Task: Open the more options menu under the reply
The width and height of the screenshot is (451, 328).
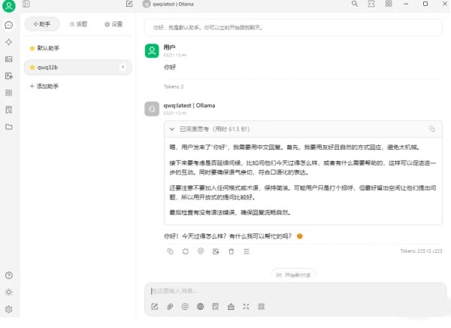Action: pyautogui.click(x=247, y=251)
